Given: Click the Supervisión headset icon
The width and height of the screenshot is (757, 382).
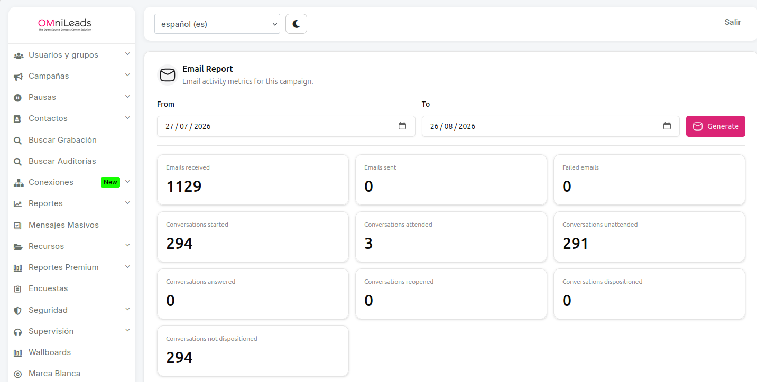Looking at the screenshot, I should pos(18,332).
